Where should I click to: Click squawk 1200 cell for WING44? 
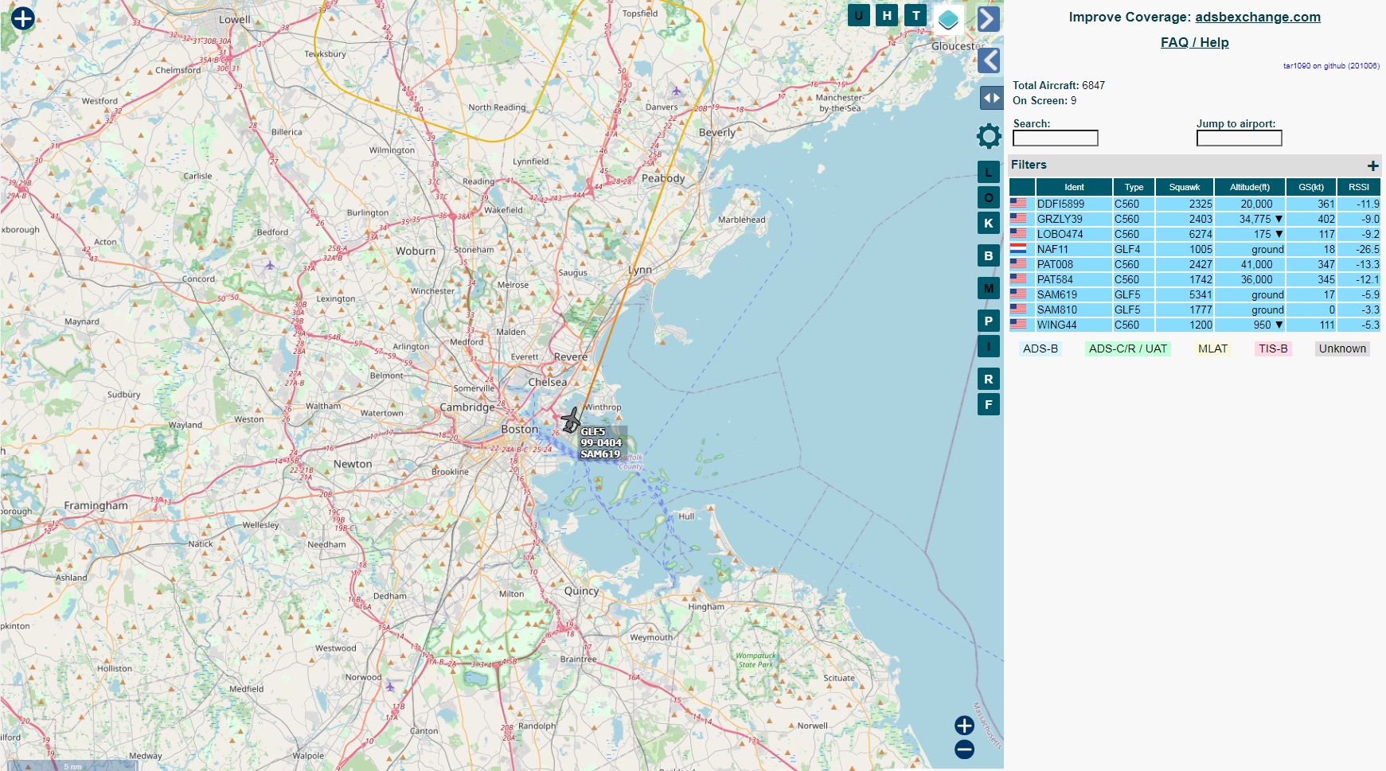(1185, 325)
